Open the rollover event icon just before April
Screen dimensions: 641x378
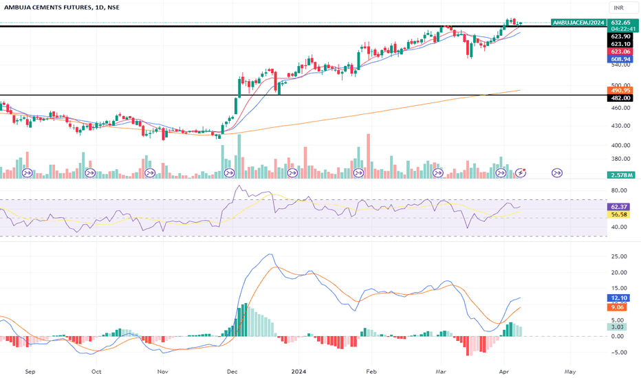tap(501, 173)
